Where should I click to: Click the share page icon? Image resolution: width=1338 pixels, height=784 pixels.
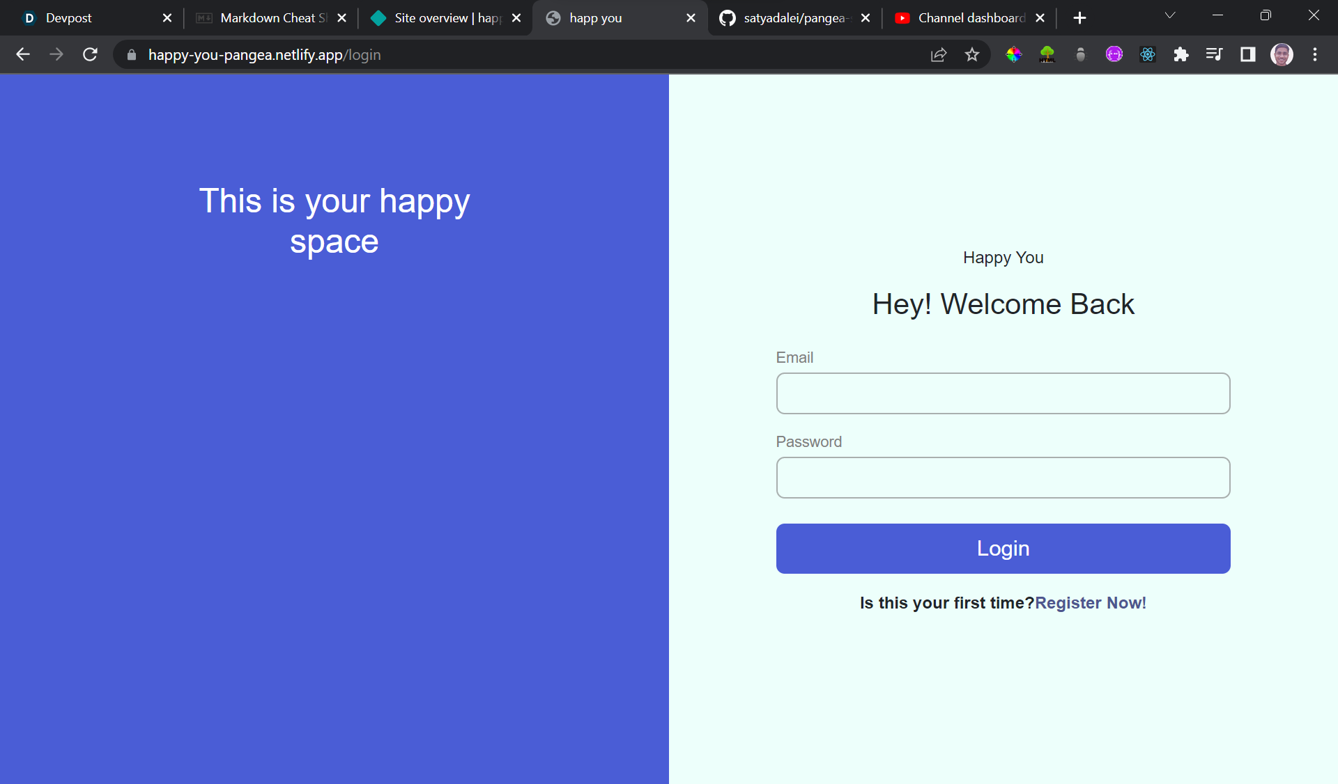point(939,54)
